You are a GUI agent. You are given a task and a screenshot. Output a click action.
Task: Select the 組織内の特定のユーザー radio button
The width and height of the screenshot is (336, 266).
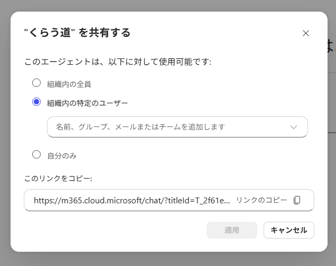pos(36,102)
